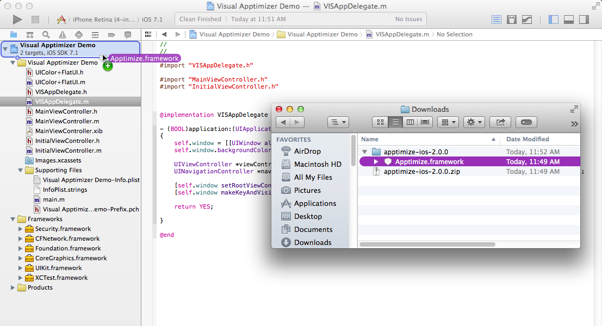The height and width of the screenshot is (326, 602).
Task: Collapse the Visual Apptimizer Demo project root
Action: [5, 49]
